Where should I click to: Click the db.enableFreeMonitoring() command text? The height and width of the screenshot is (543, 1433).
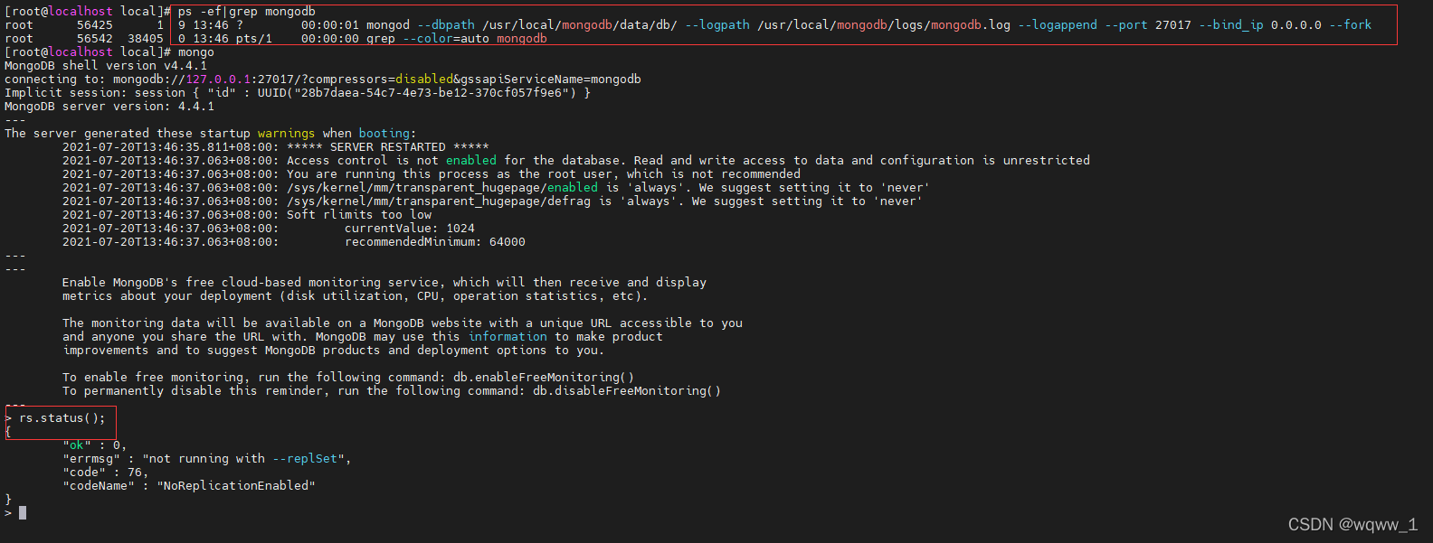tap(544, 378)
